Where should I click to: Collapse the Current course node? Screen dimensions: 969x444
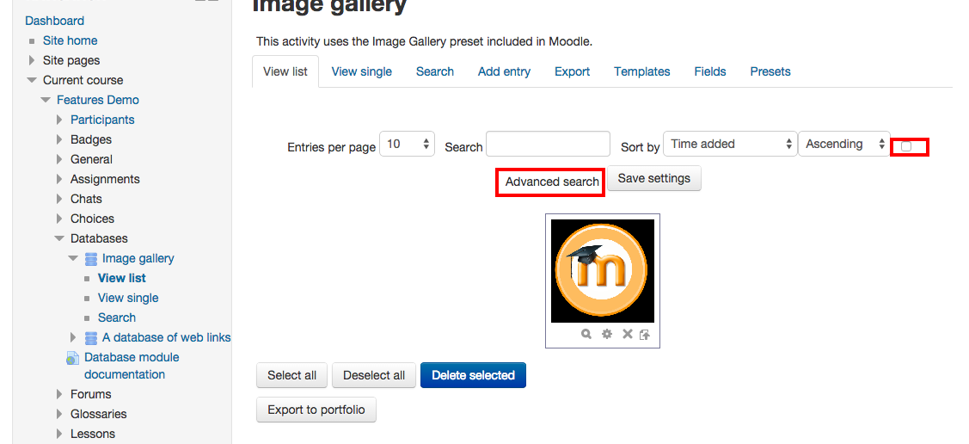[x=32, y=80]
